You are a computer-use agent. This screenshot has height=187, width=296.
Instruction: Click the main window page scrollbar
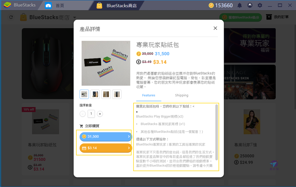[x=295, y=66]
